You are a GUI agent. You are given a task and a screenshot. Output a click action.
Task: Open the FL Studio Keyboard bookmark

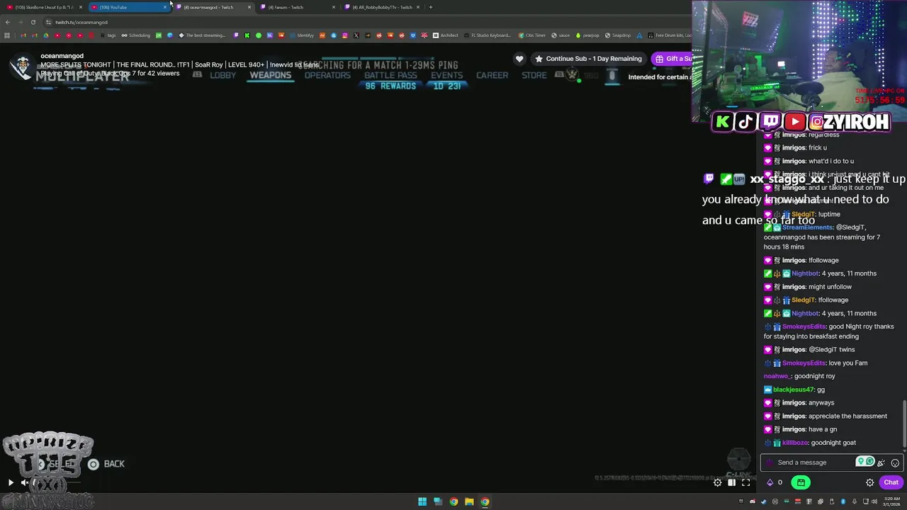[x=487, y=35]
